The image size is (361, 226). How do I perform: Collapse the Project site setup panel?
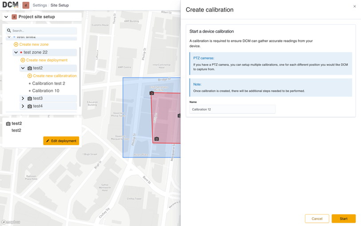[6, 16]
